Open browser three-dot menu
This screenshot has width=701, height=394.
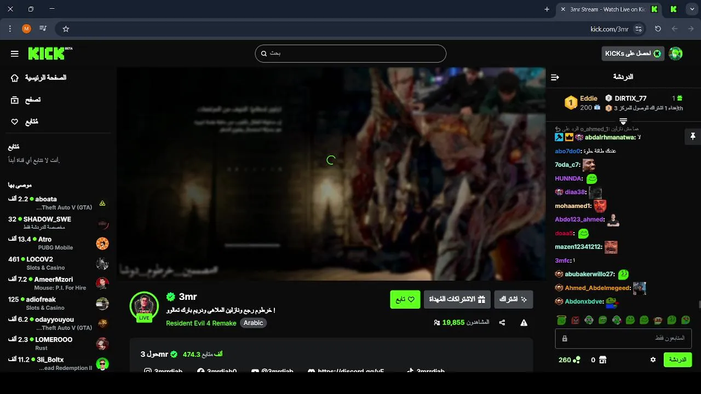(x=10, y=29)
